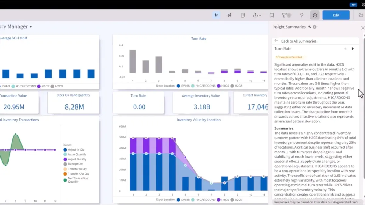Image resolution: width=365 pixels, height=205 pixels.
Task: Toggle H1CS in Inventory Value by Location legend
Action: pyautogui.click(x=223, y=200)
